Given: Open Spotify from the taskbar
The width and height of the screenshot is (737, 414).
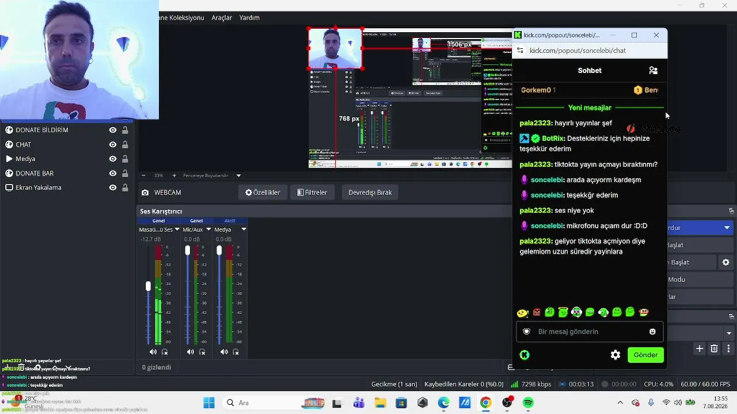Looking at the screenshot, I should [x=528, y=403].
